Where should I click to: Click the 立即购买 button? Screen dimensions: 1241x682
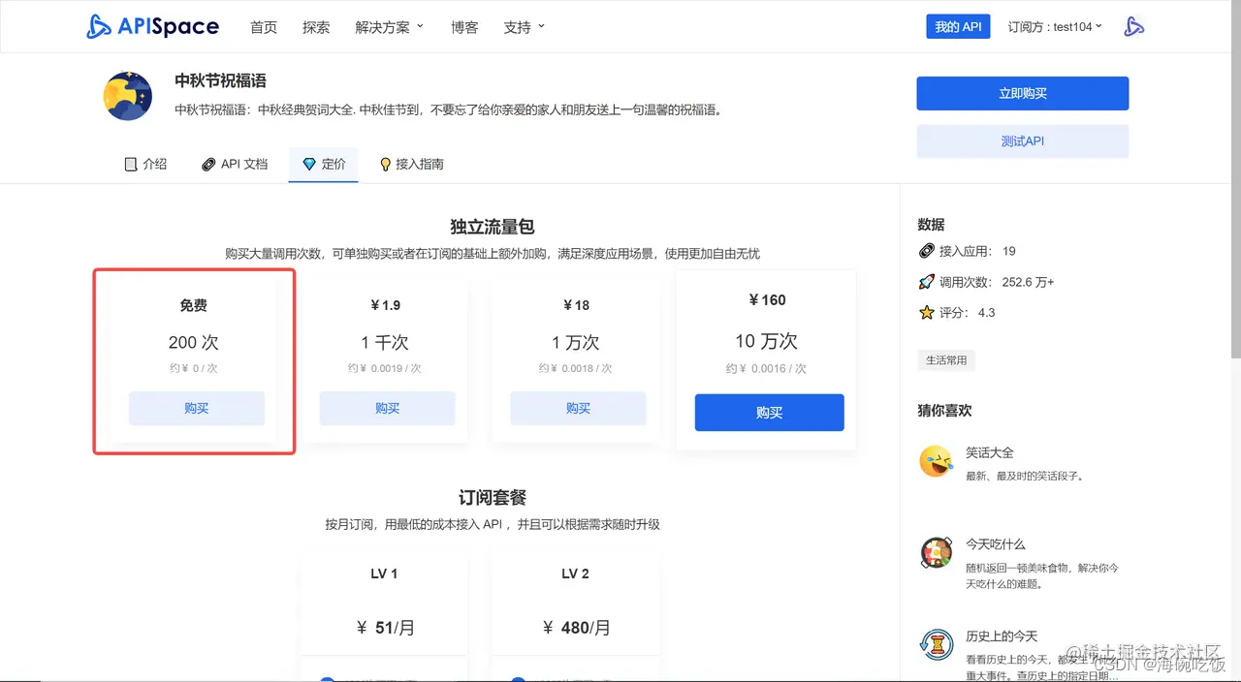(x=1022, y=93)
